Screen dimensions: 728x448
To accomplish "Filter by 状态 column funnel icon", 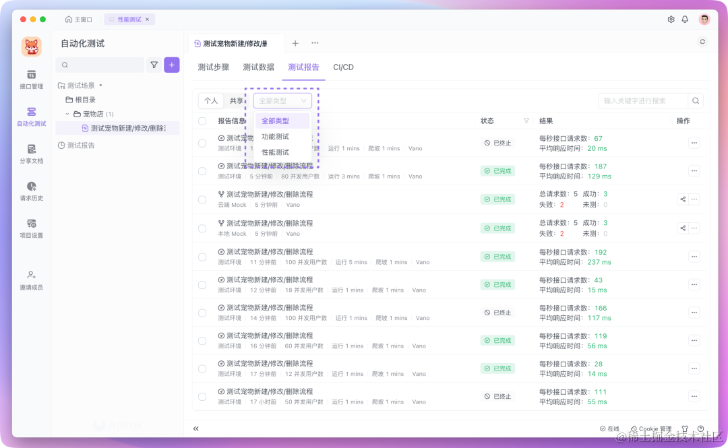I will tap(526, 121).
